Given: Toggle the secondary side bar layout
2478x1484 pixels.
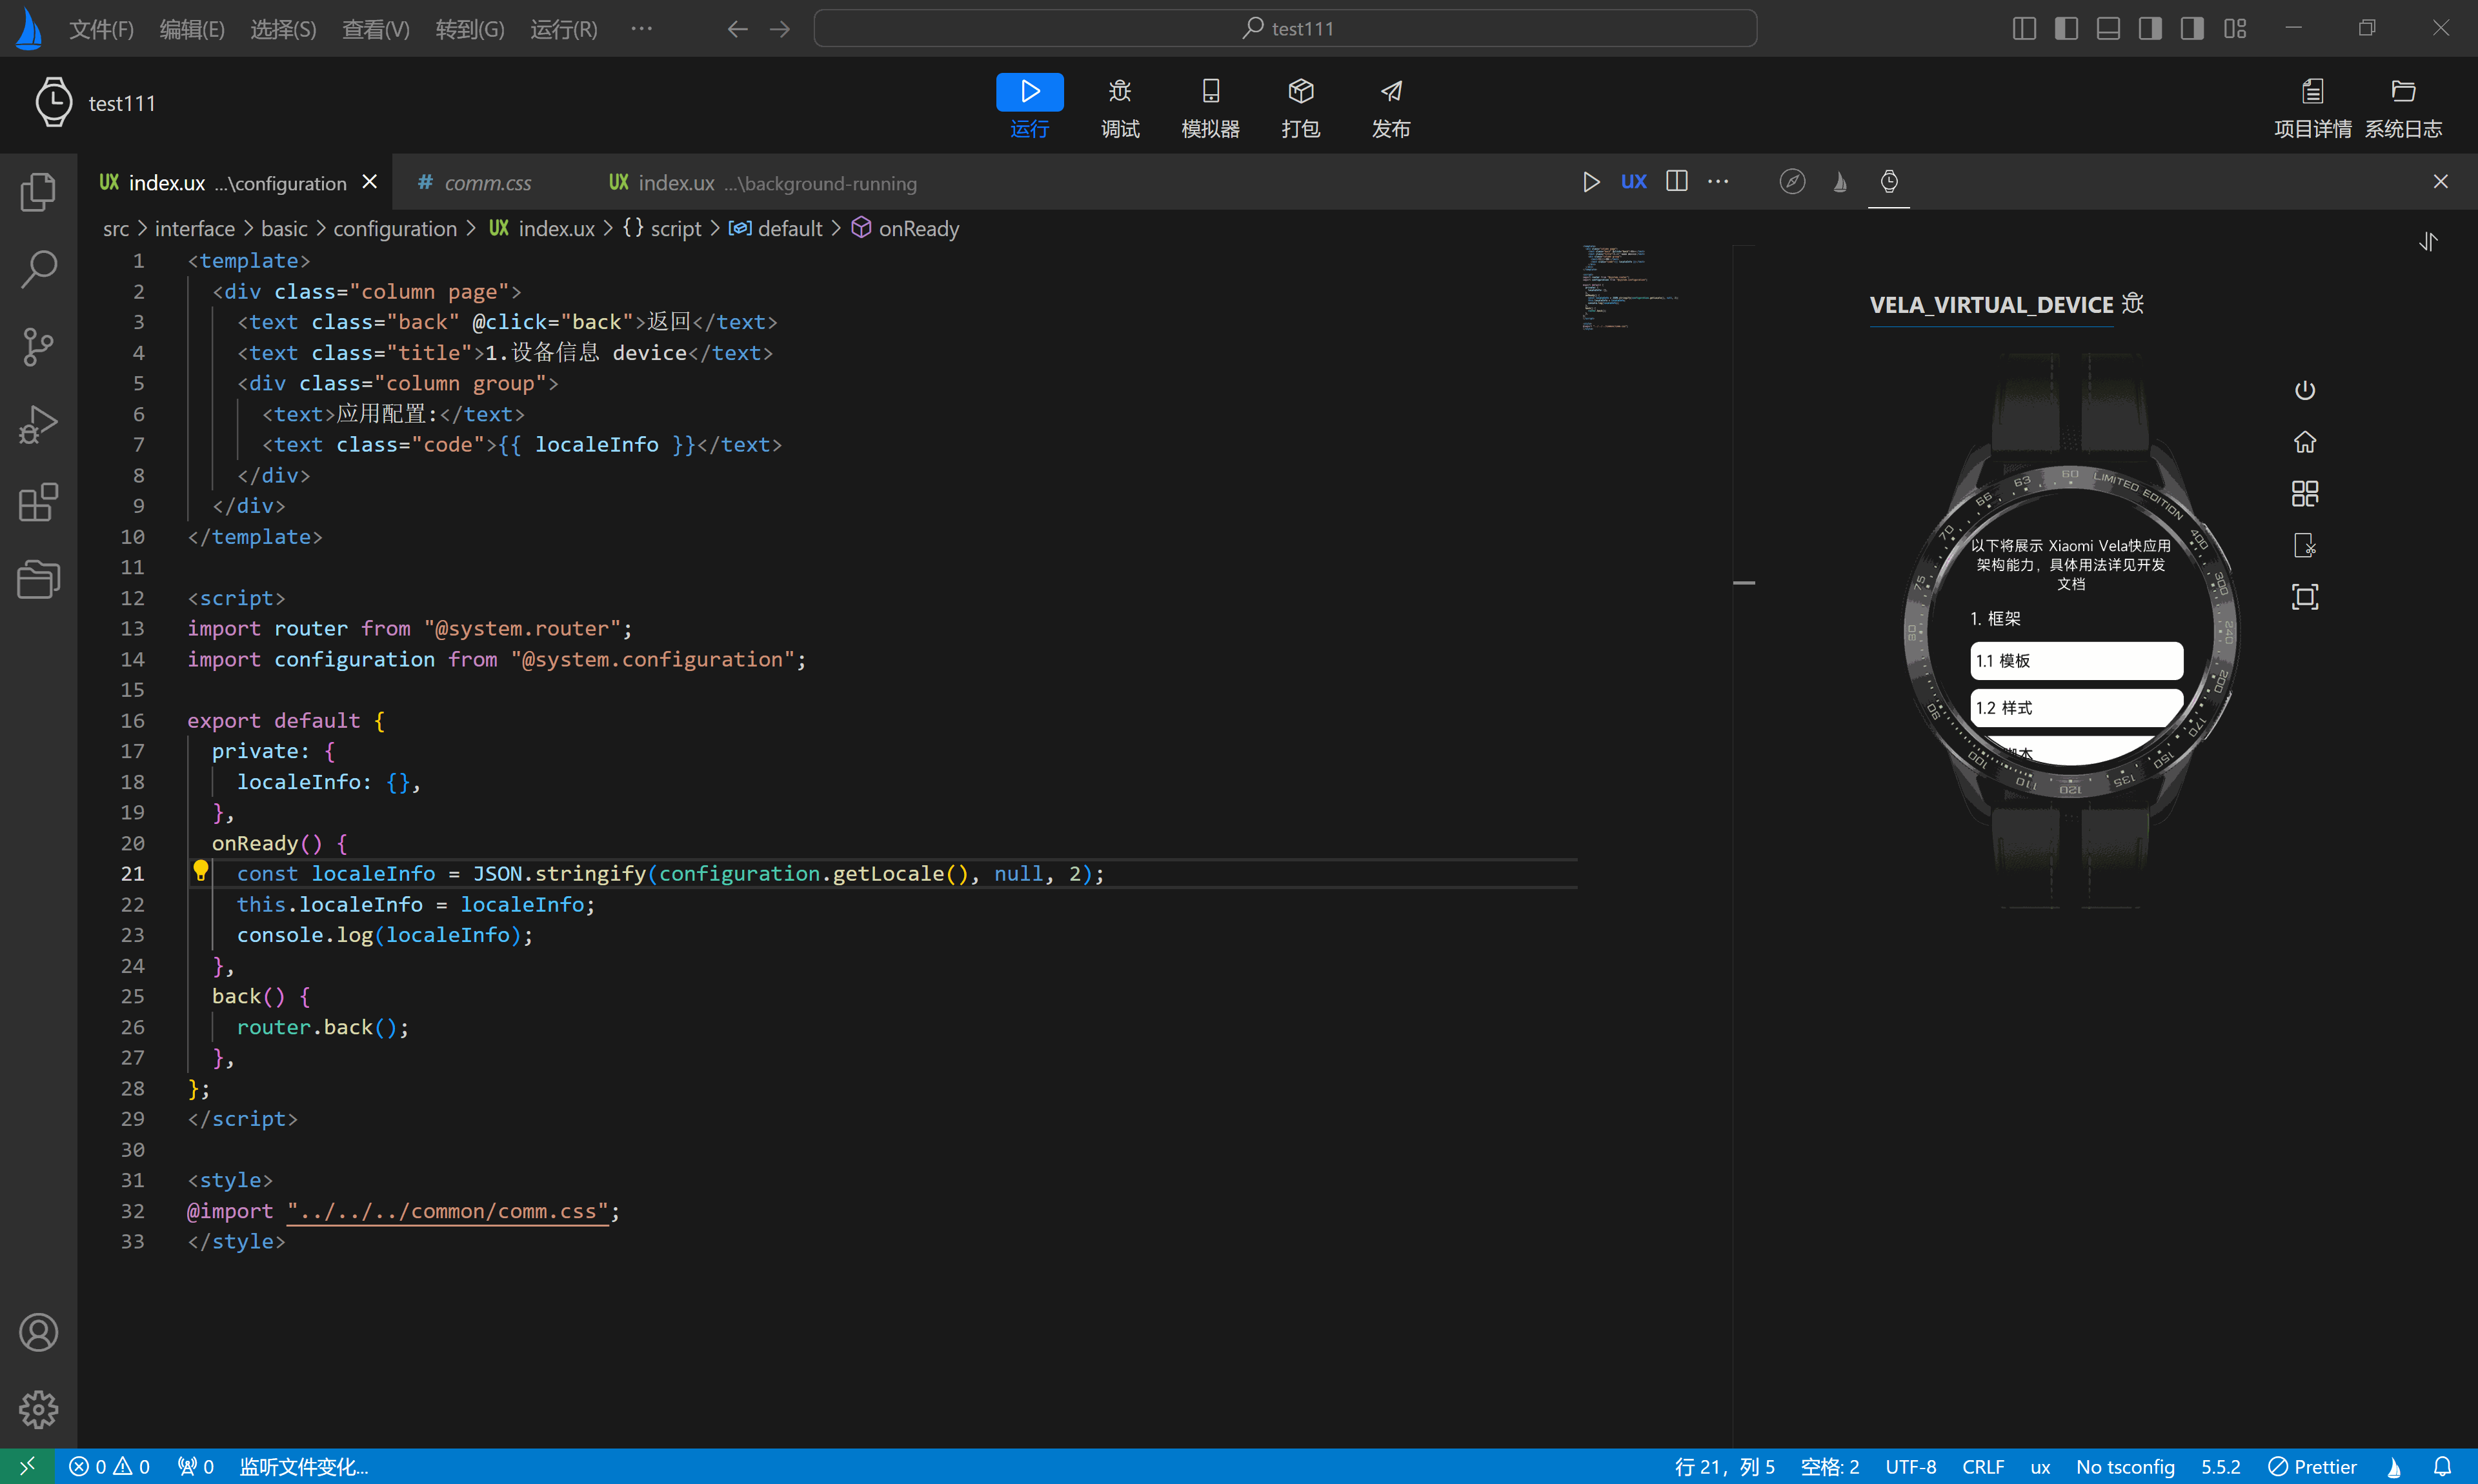Looking at the screenshot, I should pos(2150,28).
